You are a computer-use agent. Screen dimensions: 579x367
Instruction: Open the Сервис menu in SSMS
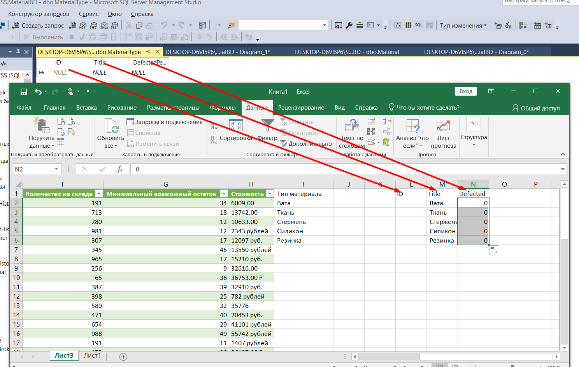[89, 14]
